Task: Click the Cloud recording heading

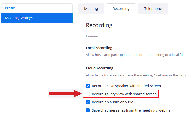Action: coord(100,68)
